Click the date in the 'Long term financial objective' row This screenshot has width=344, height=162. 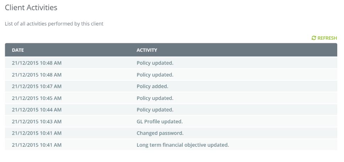tap(37, 145)
